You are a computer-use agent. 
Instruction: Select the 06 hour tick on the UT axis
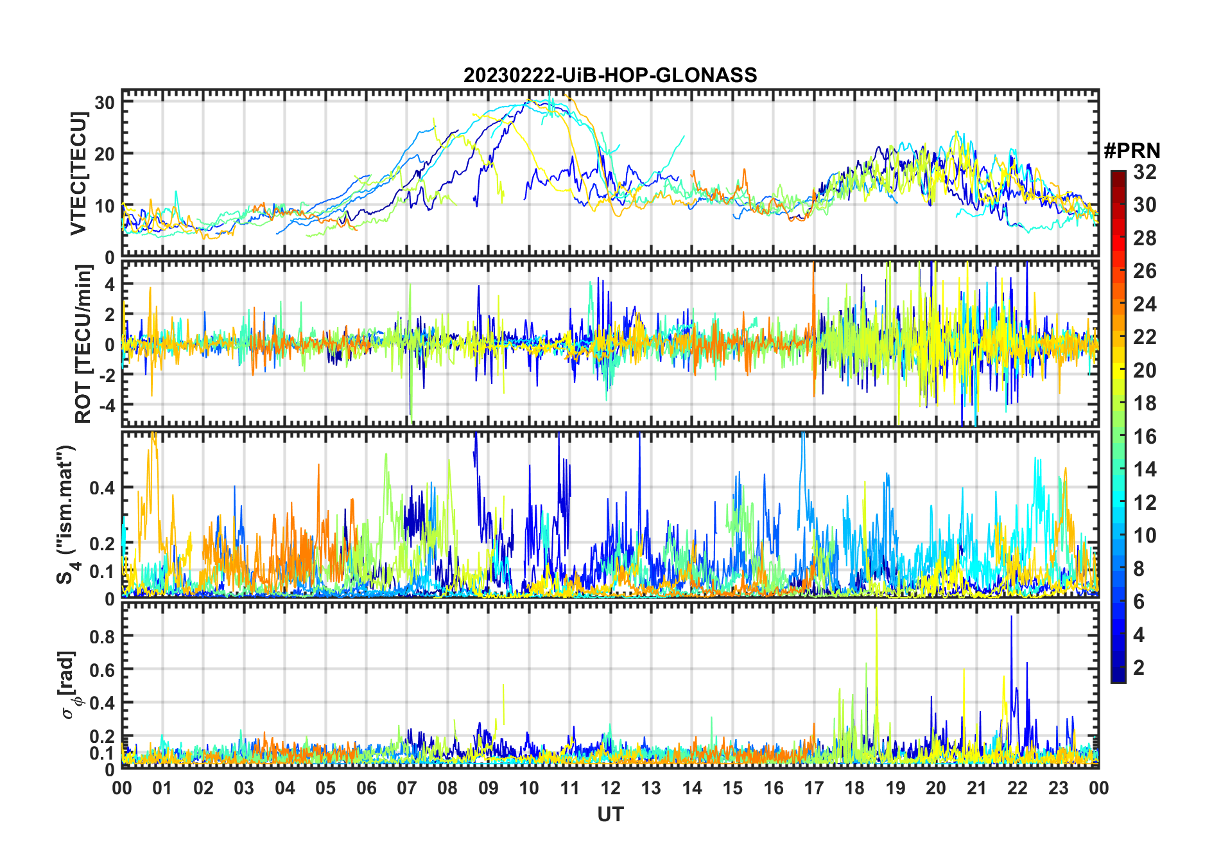coord(366,789)
